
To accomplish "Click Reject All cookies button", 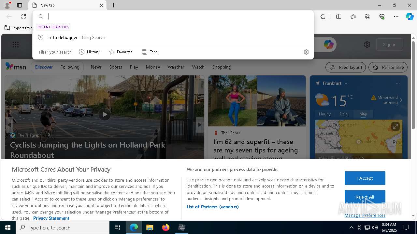I will coord(365,197).
